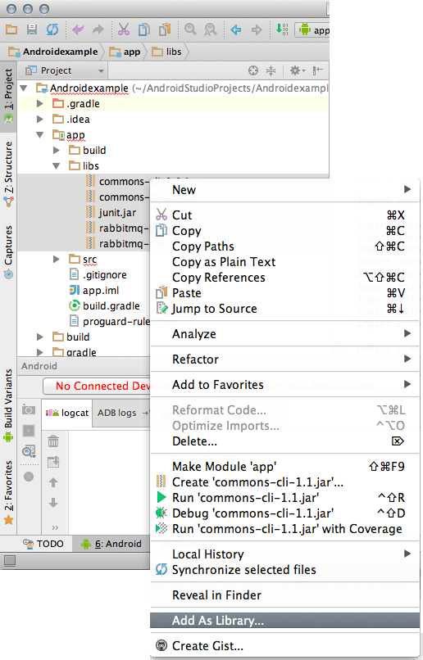Click the Replace toolbar icon

coord(210,29)
